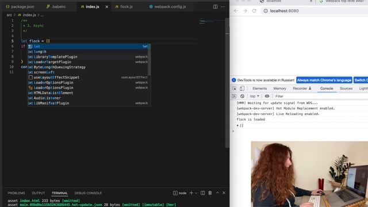The width and height of the screenshot is (368, 207).
Task: Select HTMLDataListElement suggestion
Action: tap(89, 93)
